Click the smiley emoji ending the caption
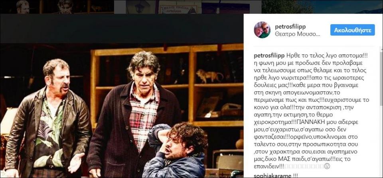This screenshot has width=383, height=178. click(x=327, y=166)
